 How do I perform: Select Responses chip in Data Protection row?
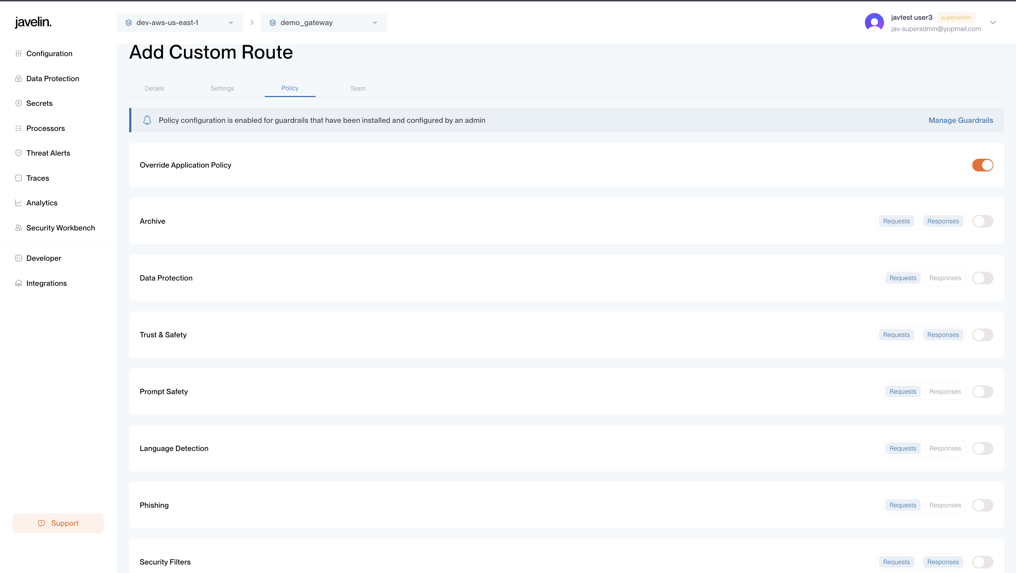coord(945,278)
